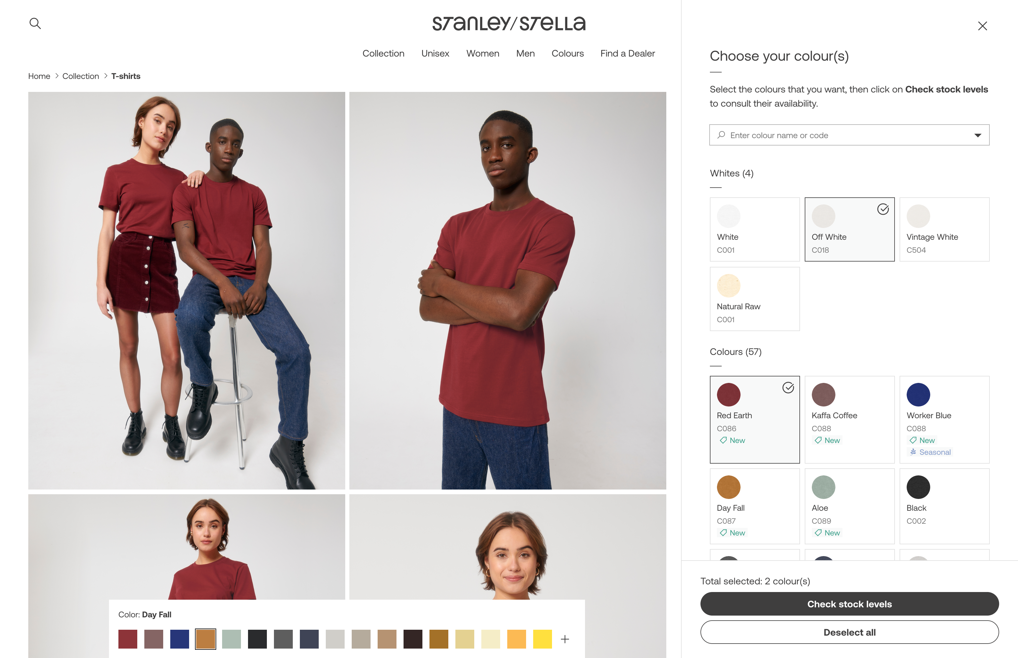Open the Women menu item
The image size is (1018, 658).
(483, 53)
